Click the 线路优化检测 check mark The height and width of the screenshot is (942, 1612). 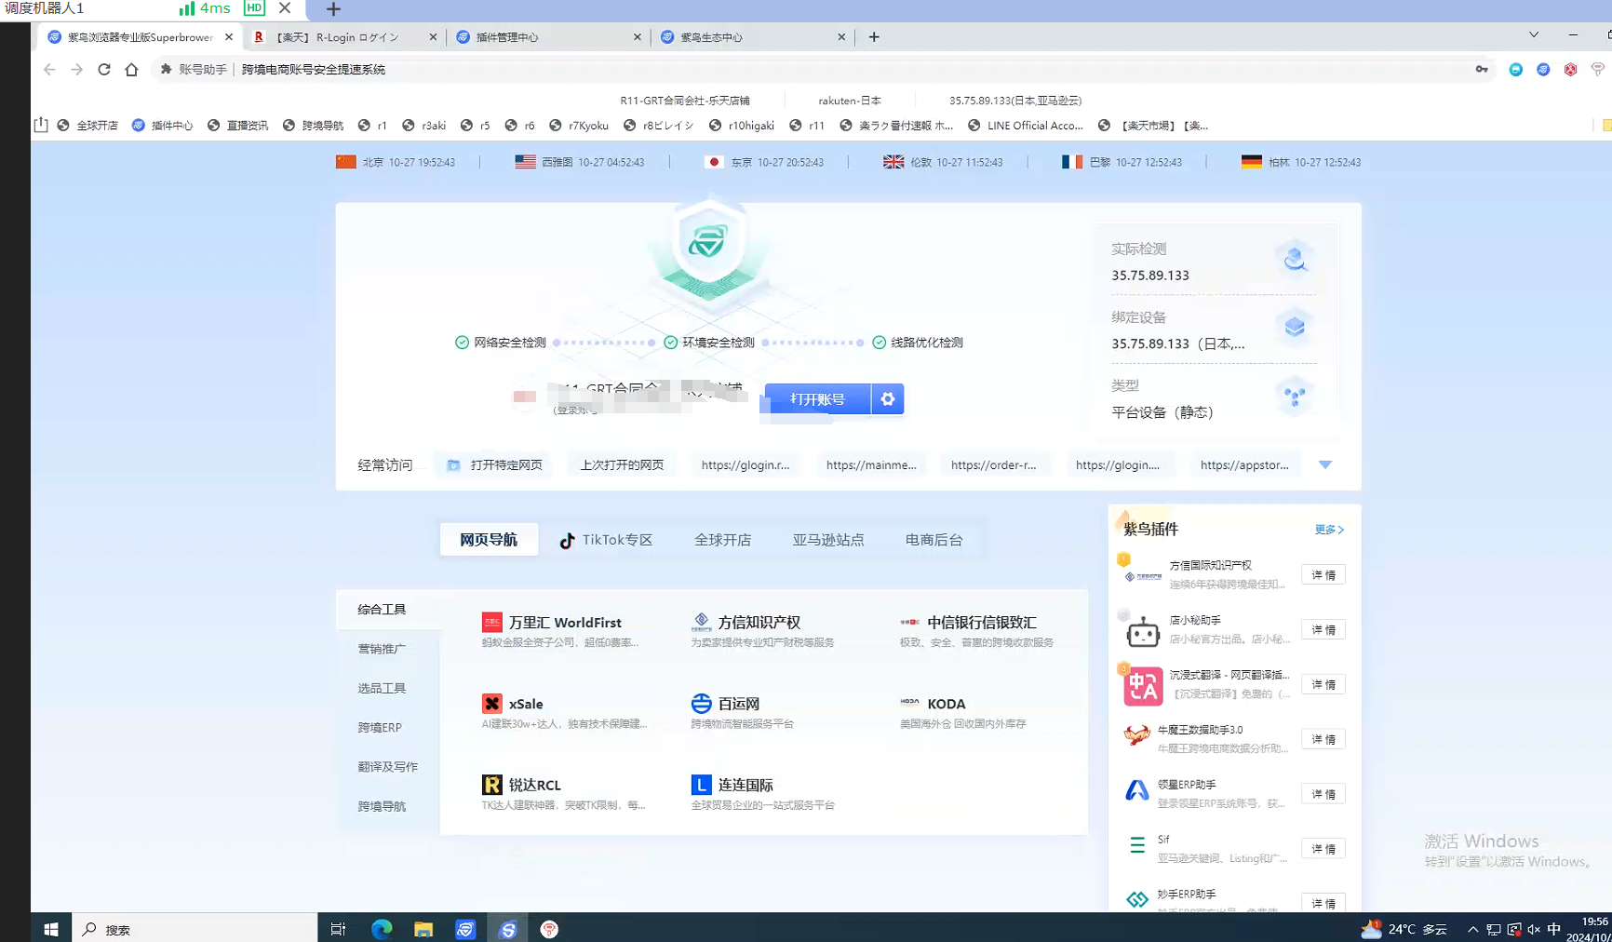tap(879, 343)
